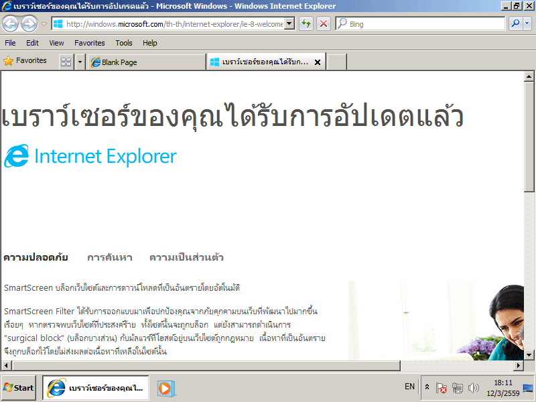This screenshot has width=536, height=402.
Task: Click the horizontal scrollbar left arrow
Action: tap(6, 365)
